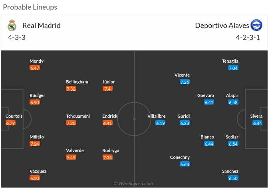Click Conechny's 6.68 rating badge

pyautogui.click(x=185, y=164)
